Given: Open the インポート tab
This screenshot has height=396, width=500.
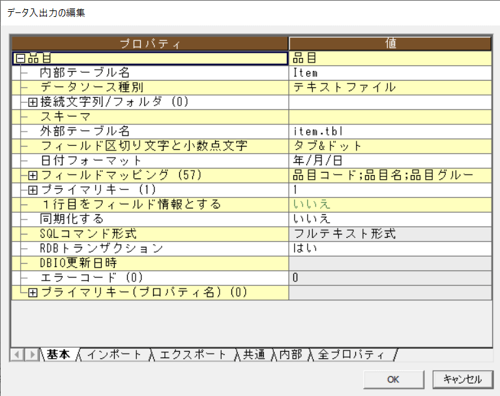Looking at the screenshot, I should pos(114,354).
